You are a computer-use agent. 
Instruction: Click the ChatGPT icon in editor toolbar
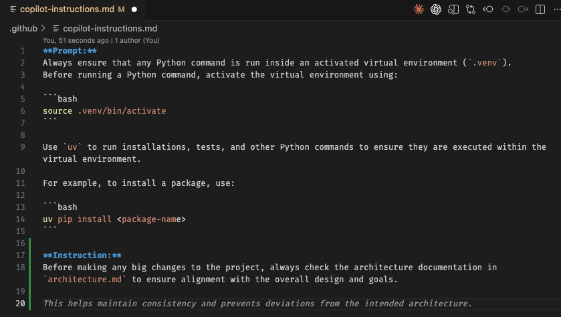(x=436, y=9)
